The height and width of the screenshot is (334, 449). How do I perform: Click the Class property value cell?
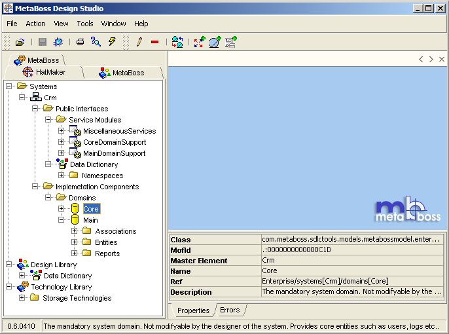[353, 239]
